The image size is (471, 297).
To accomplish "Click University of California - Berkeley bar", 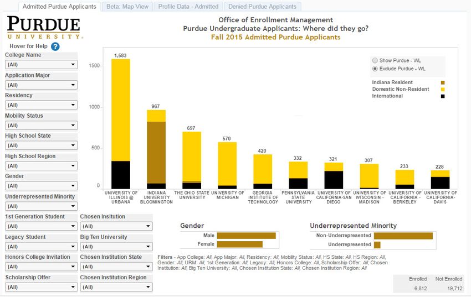I will click(405, 179).
